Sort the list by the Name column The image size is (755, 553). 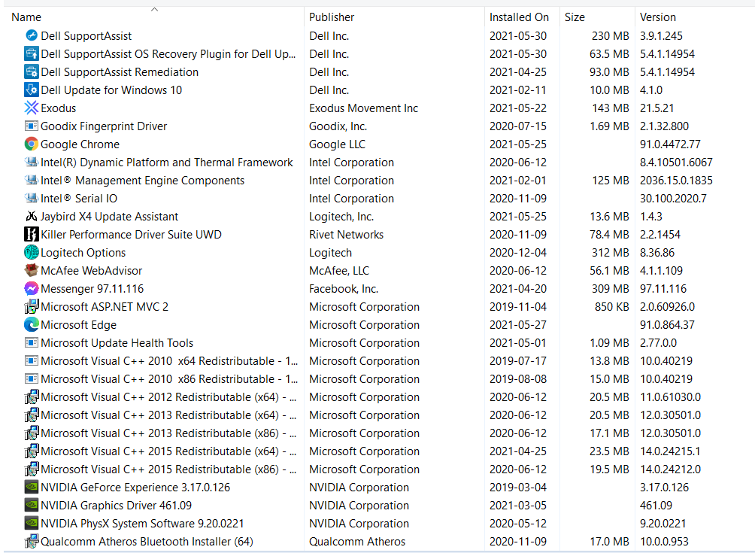click(26, 17)
